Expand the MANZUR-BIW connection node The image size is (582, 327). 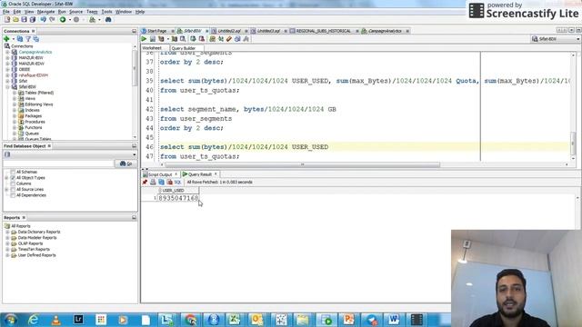coord(7,58)
